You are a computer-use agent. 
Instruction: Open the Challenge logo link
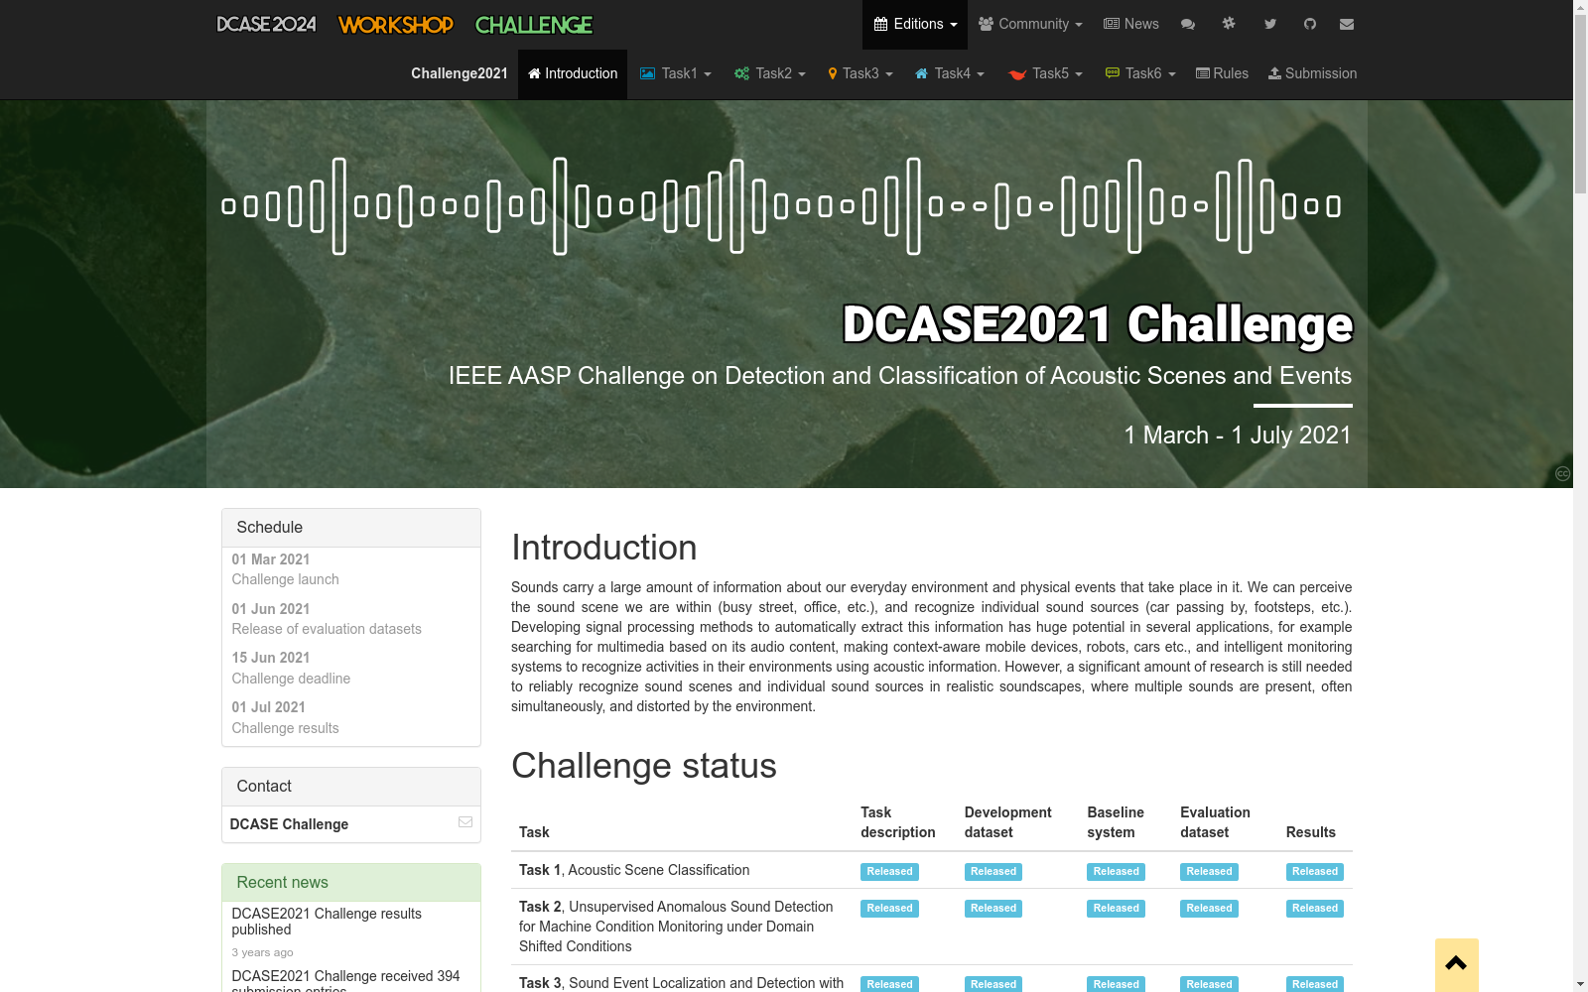point(534,25)
